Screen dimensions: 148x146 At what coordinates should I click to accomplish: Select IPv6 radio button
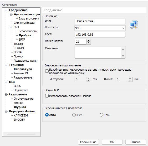(101, 115)
